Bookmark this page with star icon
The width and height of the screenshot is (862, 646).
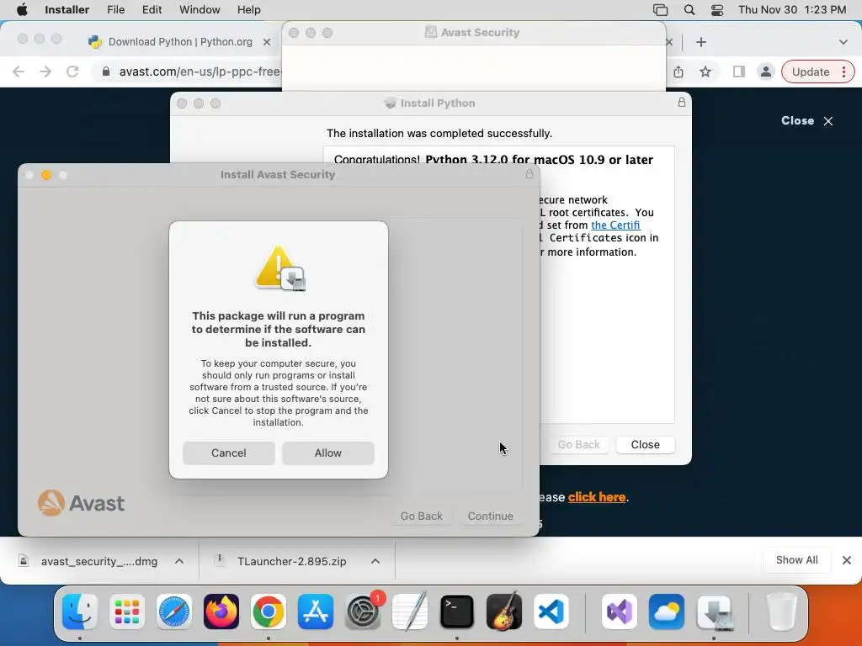pos(705,72)
